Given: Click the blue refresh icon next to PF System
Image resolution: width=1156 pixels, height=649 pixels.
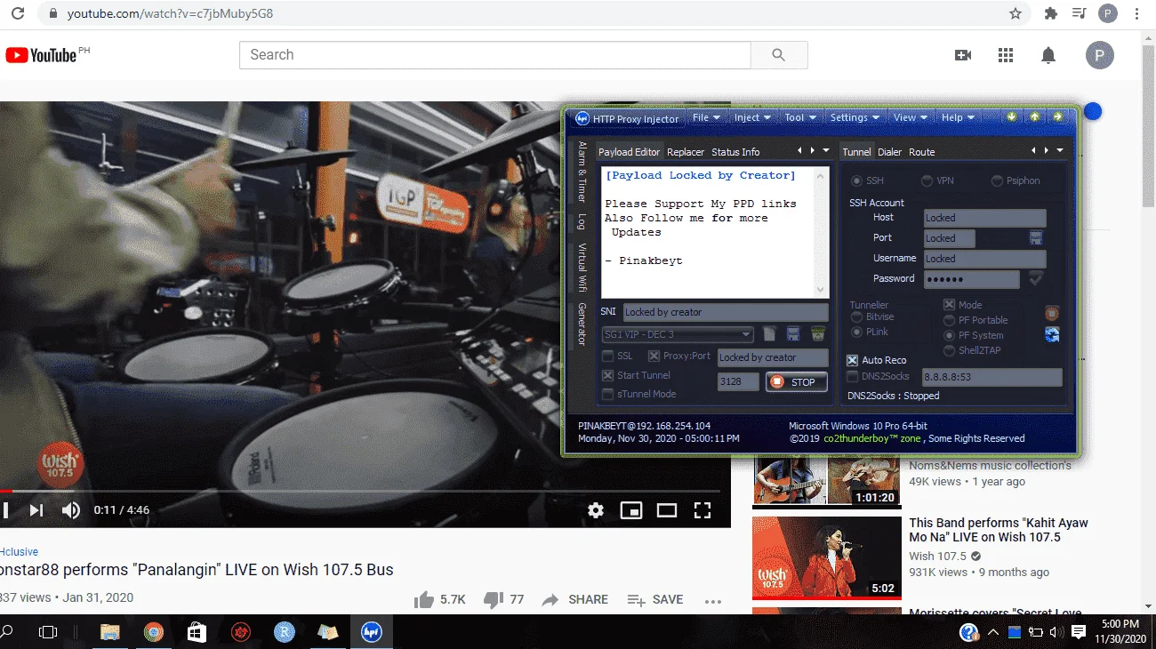Looking at the screenshot, I should (x=1052, y=334).
